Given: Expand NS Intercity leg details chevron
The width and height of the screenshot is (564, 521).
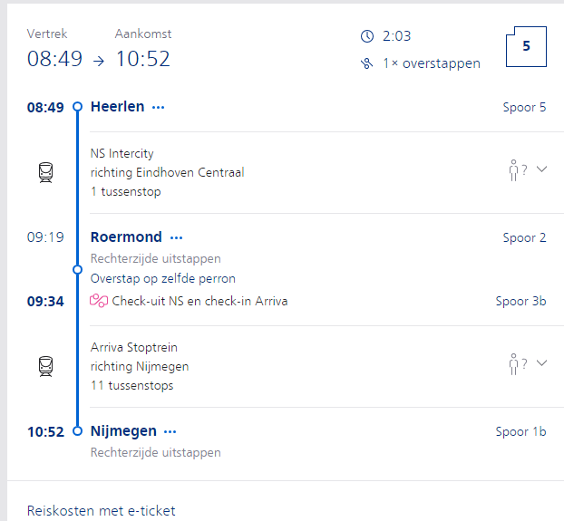Looking at the screenshot, I should tap(542, 169).
